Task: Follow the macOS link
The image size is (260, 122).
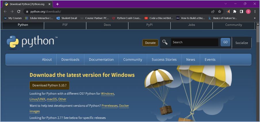Action: point(52,99)
